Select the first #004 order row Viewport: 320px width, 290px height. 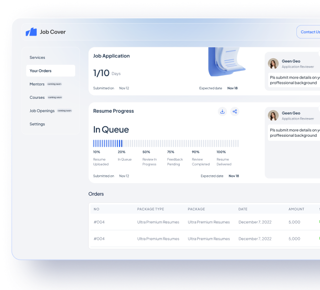202,222
